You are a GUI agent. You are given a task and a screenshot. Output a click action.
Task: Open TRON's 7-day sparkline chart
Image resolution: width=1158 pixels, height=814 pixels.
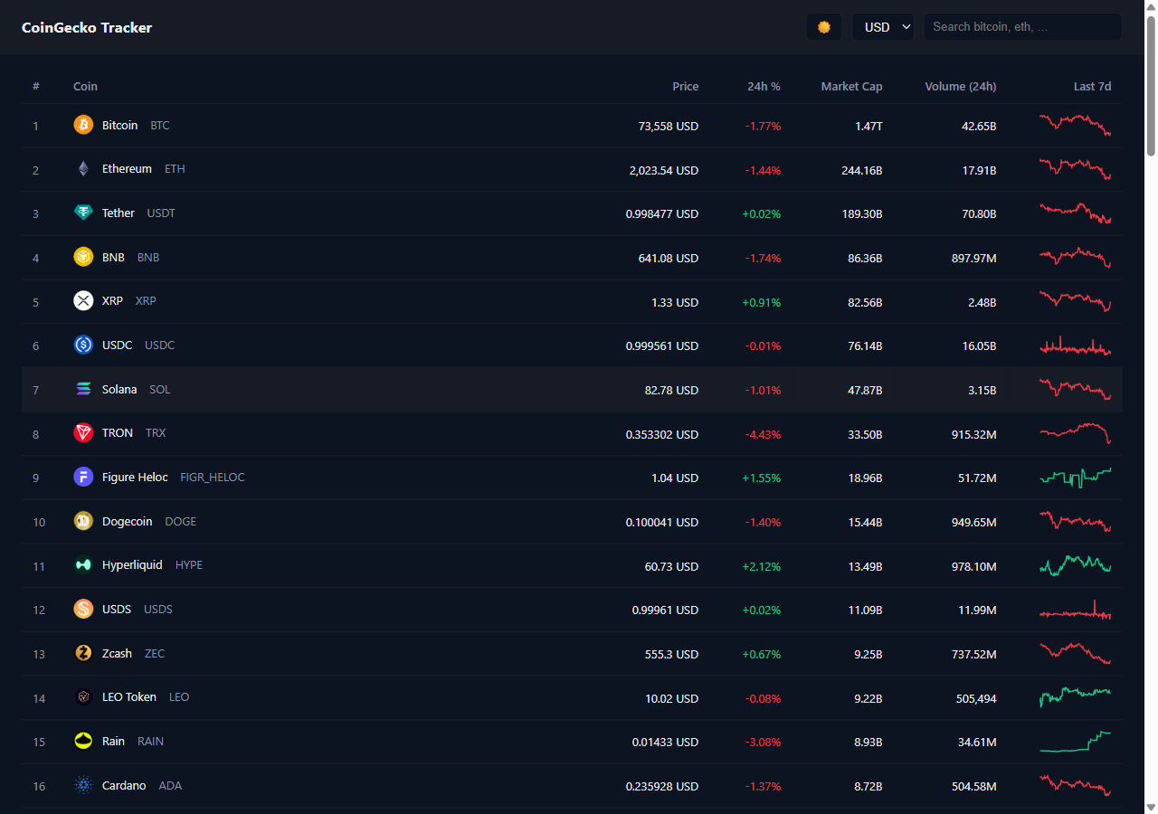(x=1076, y=433)
